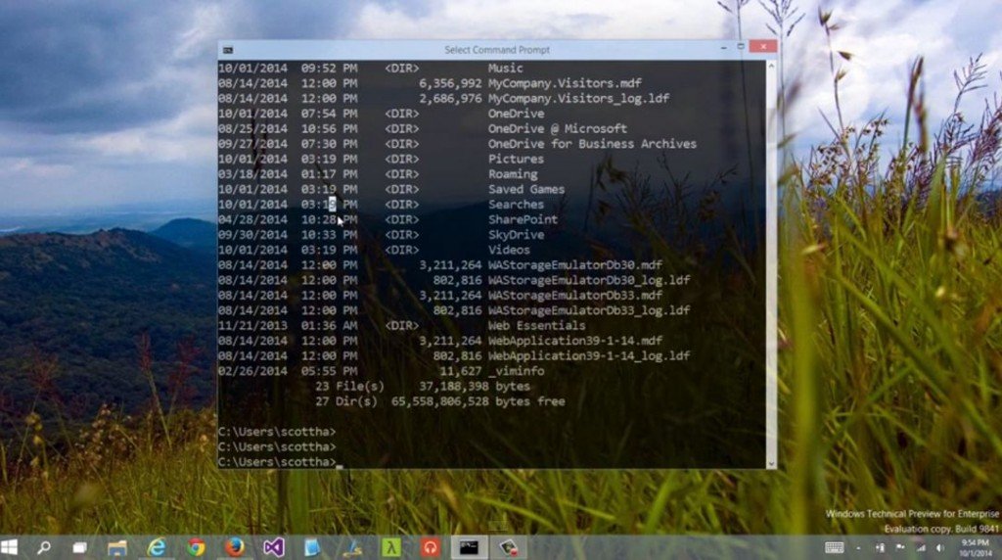The image size is (1002, 560).
Task: Open Command Prompt system menu icon
Action: point(227,50)
